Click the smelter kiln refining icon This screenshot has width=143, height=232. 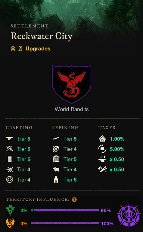[x=56, y=180]
